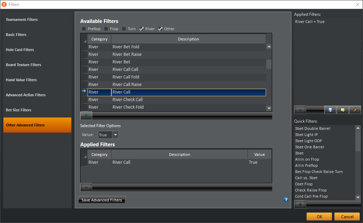The height and width of the screenshot is (223, 363).
Task: Sort Available Filters by Category header
Action: (100, 39)
